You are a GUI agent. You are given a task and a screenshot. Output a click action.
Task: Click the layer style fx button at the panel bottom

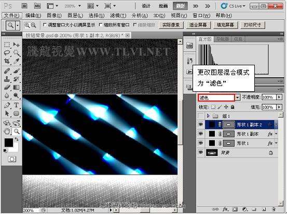pyautogui.click(x=225, y=209)
